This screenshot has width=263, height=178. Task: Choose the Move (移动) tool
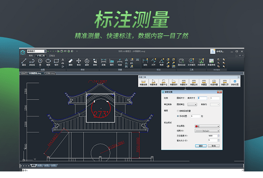pyautogui.click(x=78, y=62)
